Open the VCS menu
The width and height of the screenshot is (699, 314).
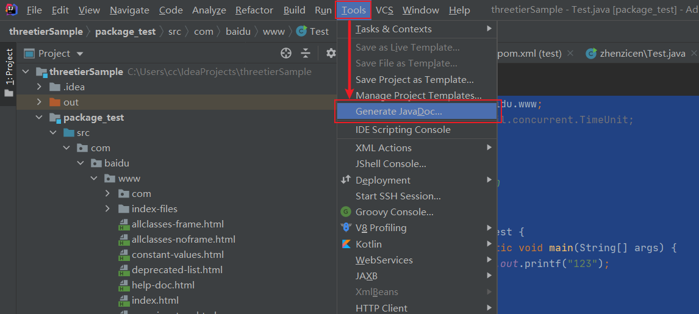tap(384, 10)
